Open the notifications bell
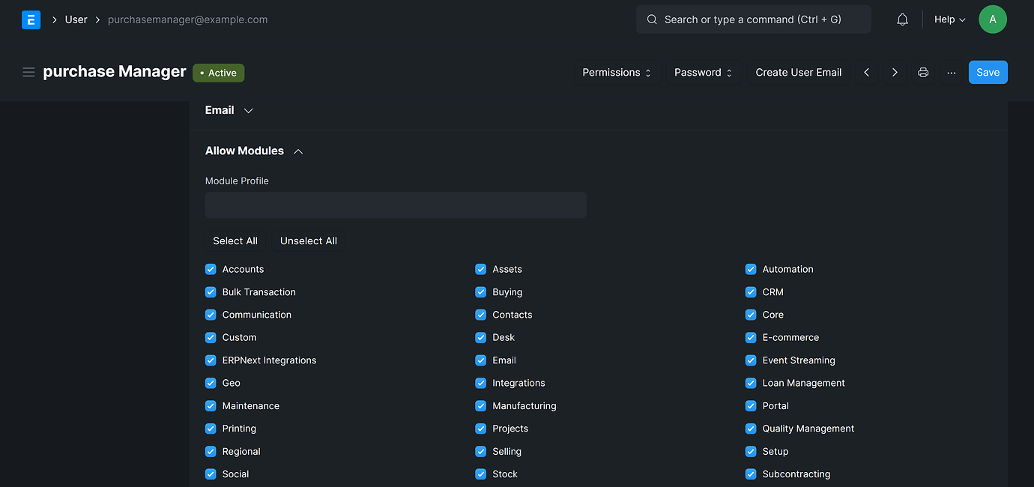Screen dimensions: 1034x487 click(x=902, y=19)
